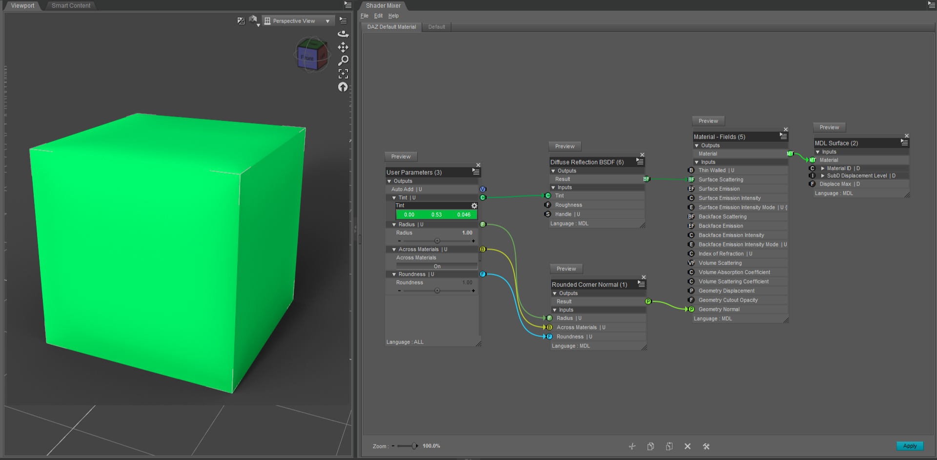Collapse the Tint | U parameter group

[394, 198]
